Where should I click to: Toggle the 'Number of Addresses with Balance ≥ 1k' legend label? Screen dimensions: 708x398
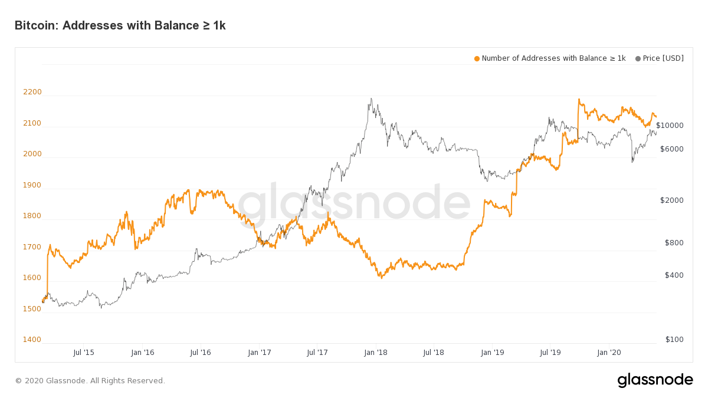tap(553, 58)
